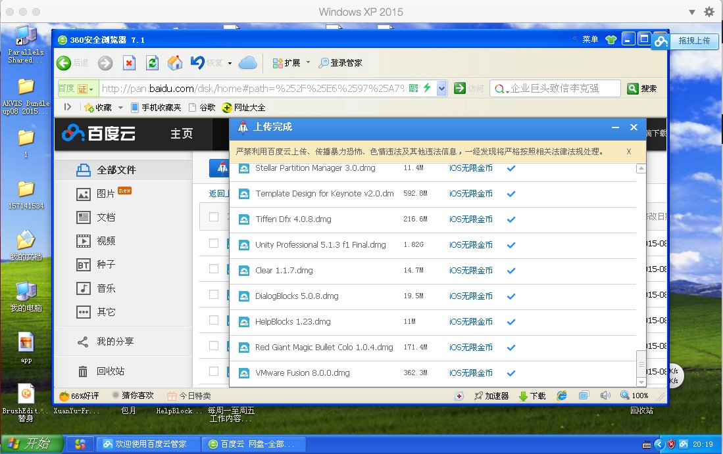Open the browser 菜单 menu
This screenshot has width=723, height=454.
tap(590, 39)
